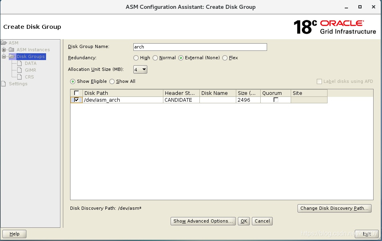Click Change Disk Discovery Path button

coord(334,208)
